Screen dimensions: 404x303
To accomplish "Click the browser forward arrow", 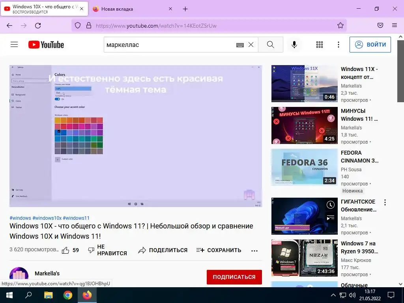I will pos(24,26).
